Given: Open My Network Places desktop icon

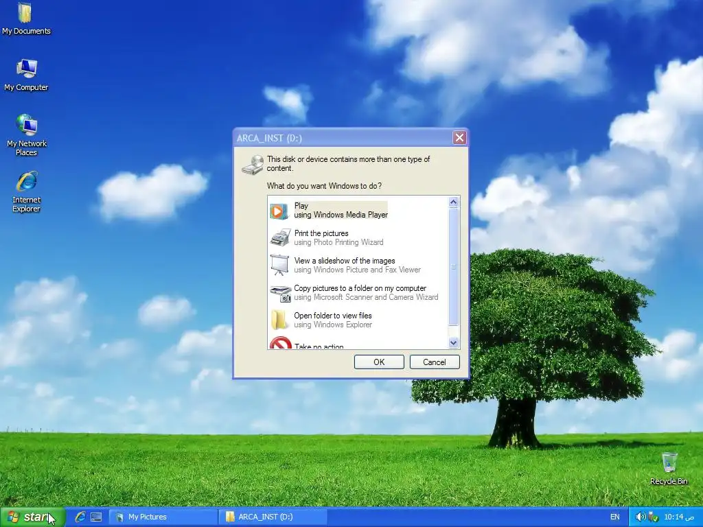Looking at the screenshot, I should (x=27, y=134).
